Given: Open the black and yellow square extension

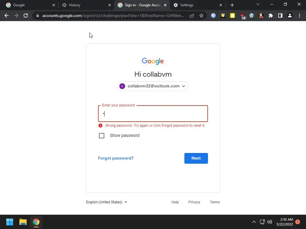Looking at the screenshot, I should (223, 16).
